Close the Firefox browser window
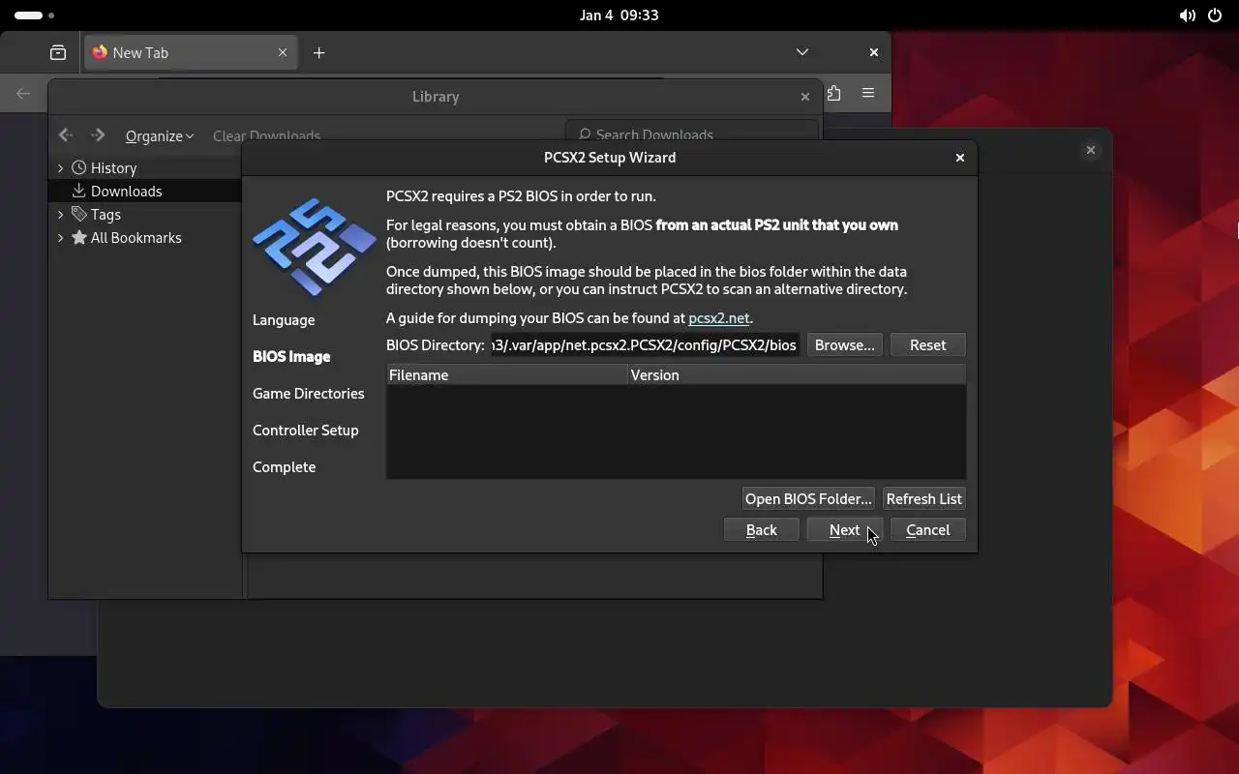 click(x=873, y=52)
